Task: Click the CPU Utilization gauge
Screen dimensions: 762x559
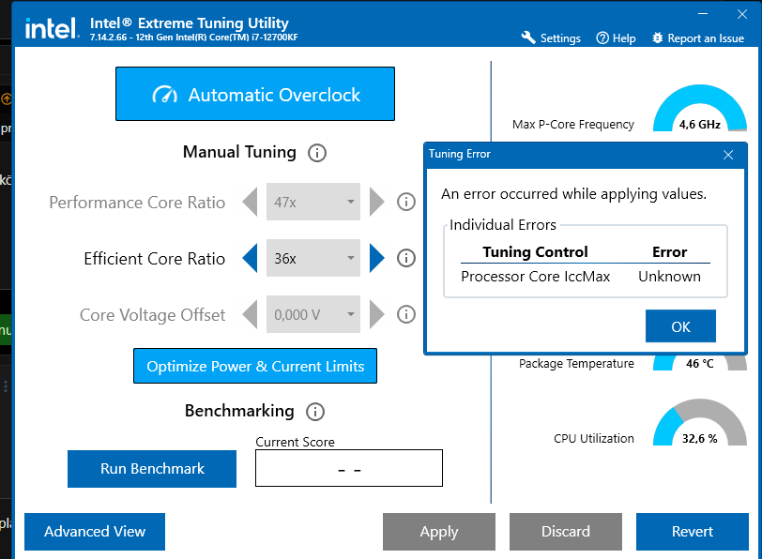Action: (700, 422)
